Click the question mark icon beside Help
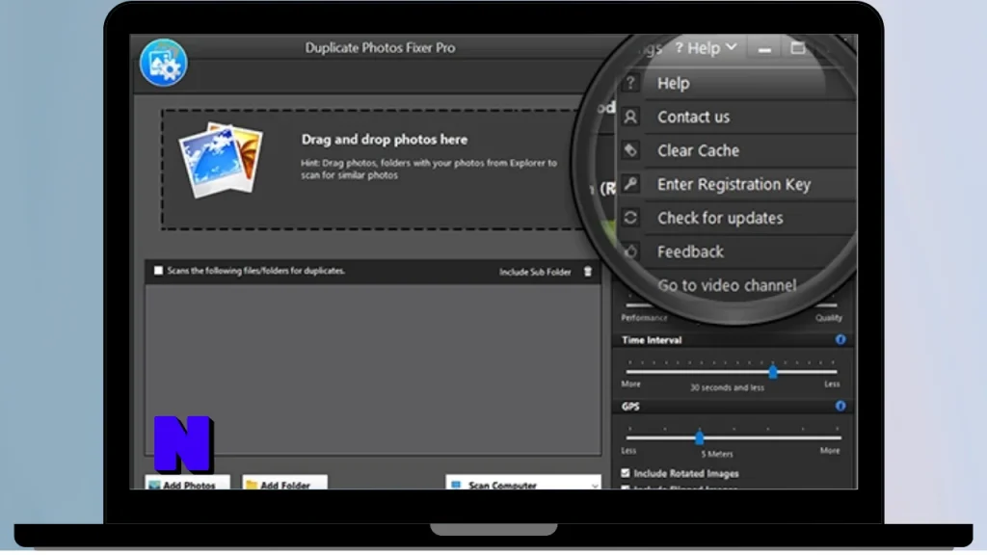987x555 pixels. pyautogui.click(x=630, y=83)
